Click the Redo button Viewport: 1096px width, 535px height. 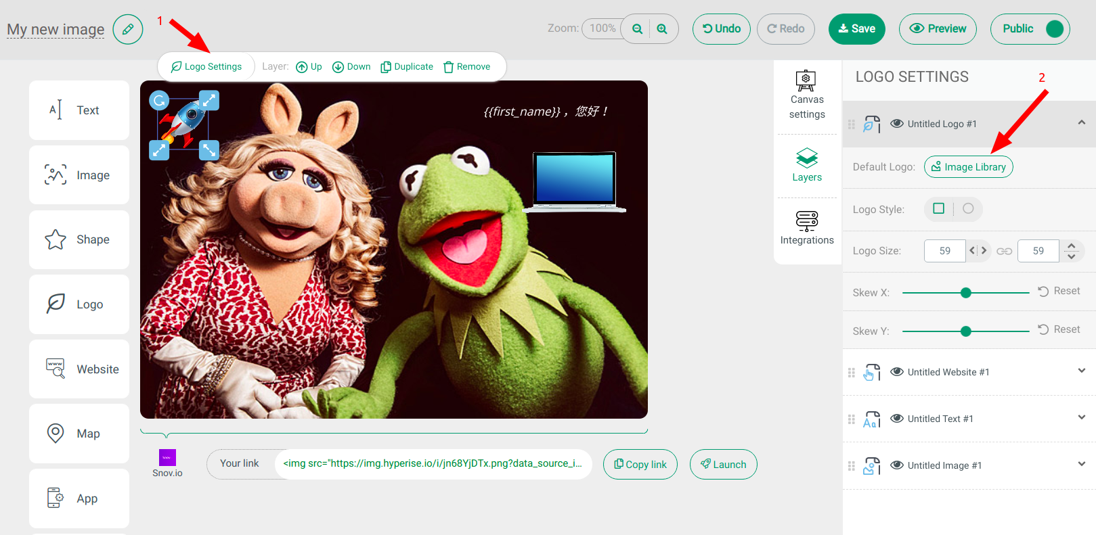tap(786, 29)
